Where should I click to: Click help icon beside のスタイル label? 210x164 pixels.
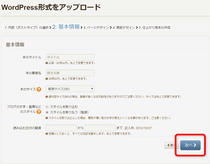click(x=39, y=112)
